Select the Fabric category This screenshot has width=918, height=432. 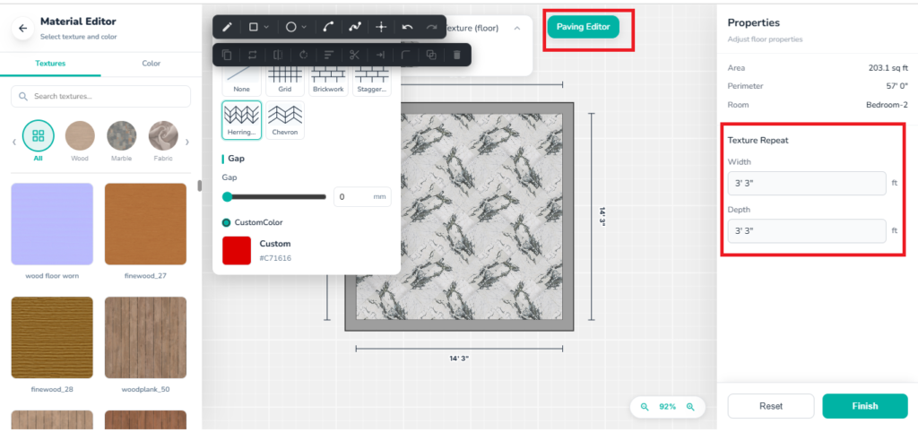163,141
